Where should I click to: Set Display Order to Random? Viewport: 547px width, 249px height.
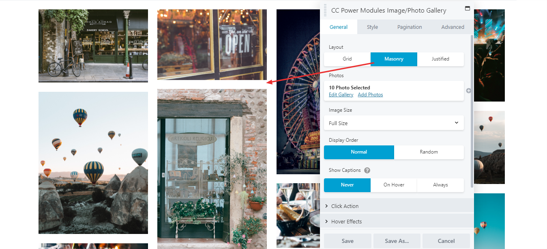click(429, 152)
